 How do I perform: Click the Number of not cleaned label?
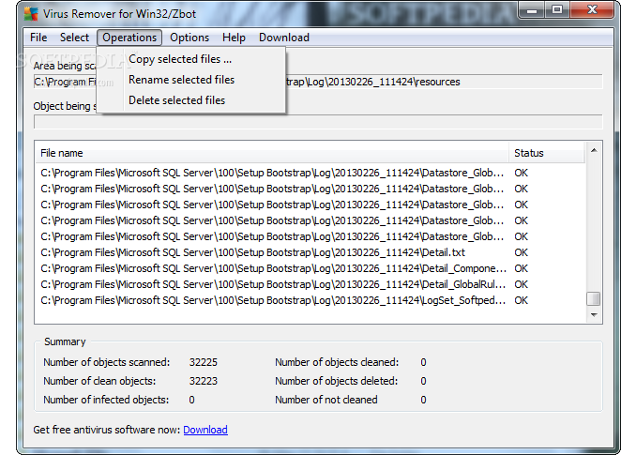[x=326, y=400]
